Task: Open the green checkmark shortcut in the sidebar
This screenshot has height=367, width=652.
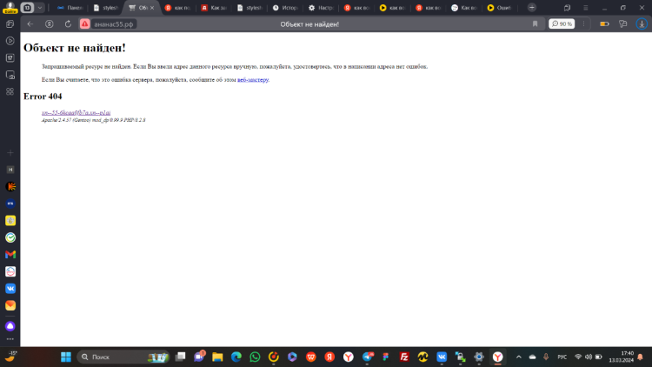Action: pos(10,237)
